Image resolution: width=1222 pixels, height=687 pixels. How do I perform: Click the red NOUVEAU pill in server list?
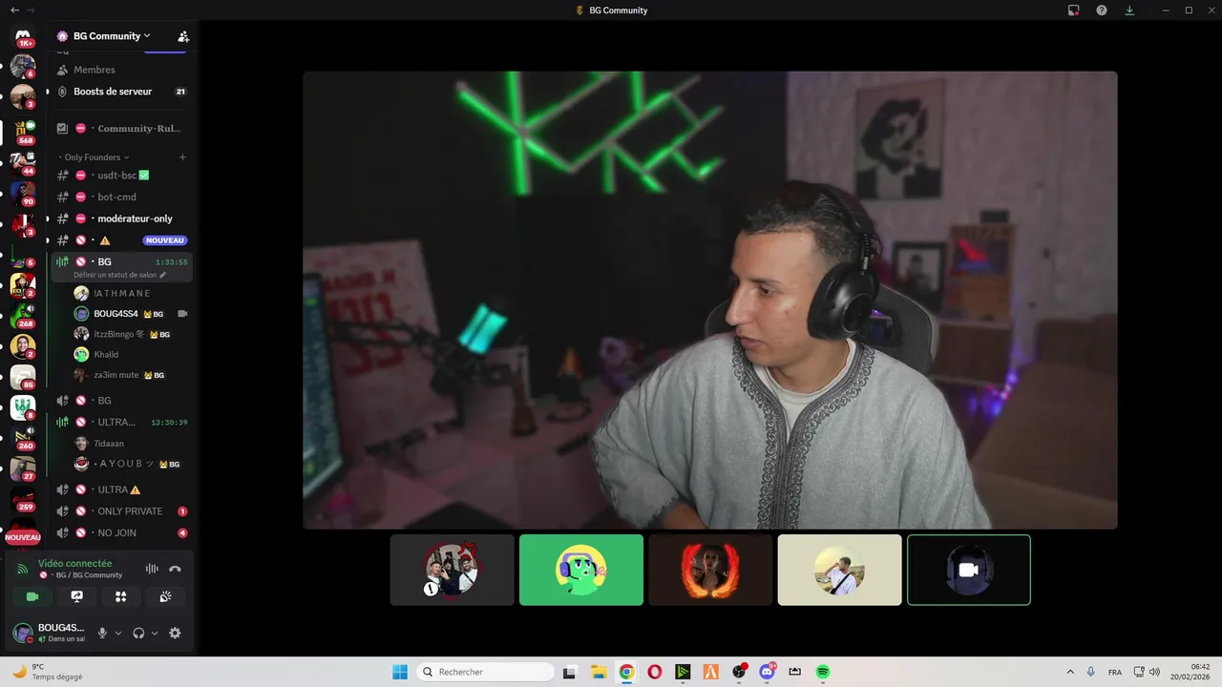(x=23, y=537)
